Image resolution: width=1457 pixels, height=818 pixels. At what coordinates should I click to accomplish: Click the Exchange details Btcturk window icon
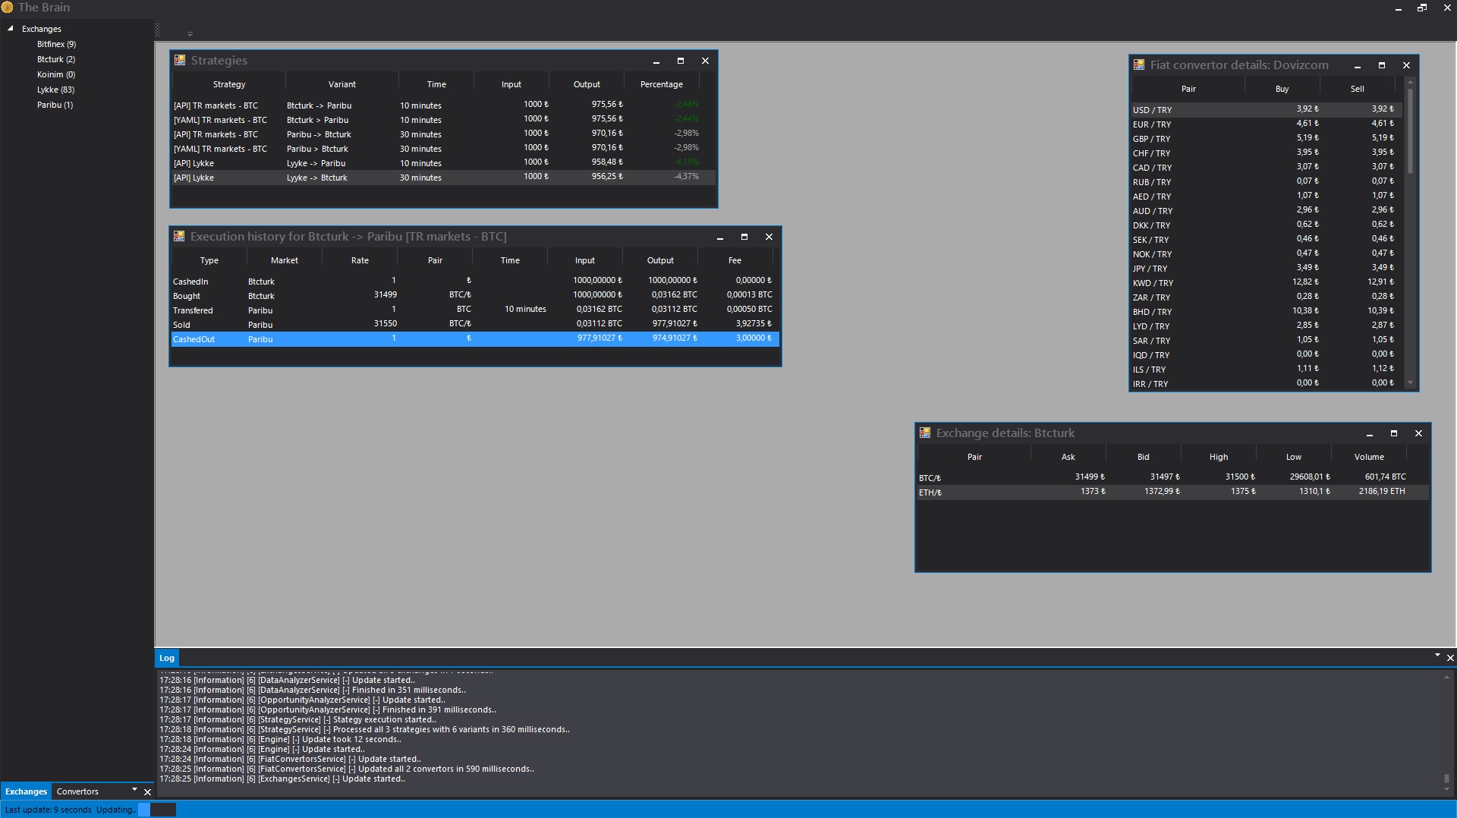925,433
